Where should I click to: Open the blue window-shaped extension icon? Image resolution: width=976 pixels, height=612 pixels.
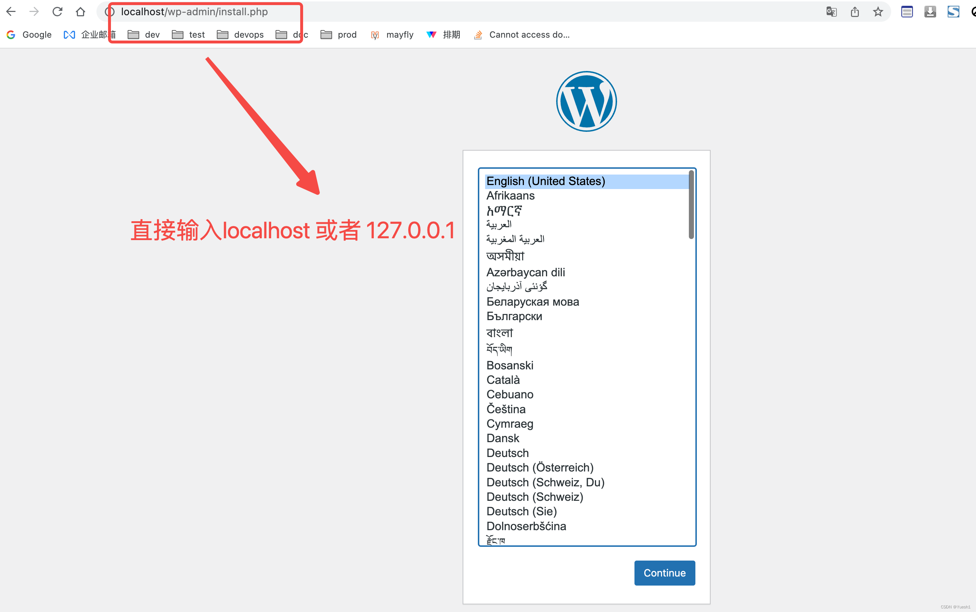tap(907, 12)
